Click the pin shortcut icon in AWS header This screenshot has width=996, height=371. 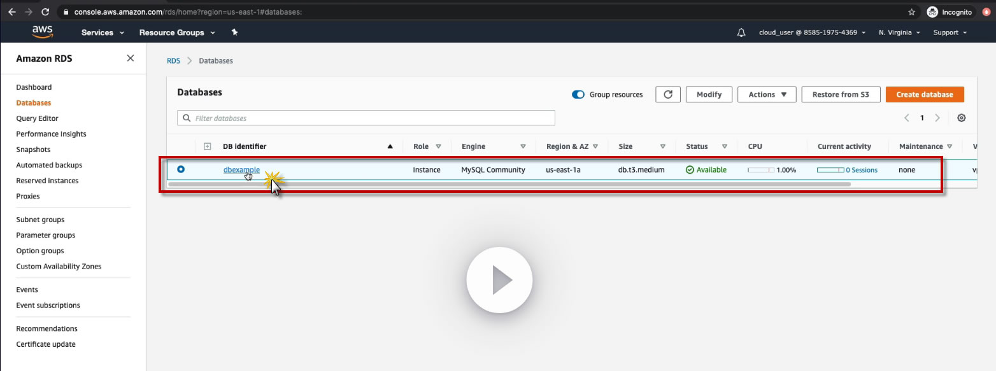click(234, 32)
